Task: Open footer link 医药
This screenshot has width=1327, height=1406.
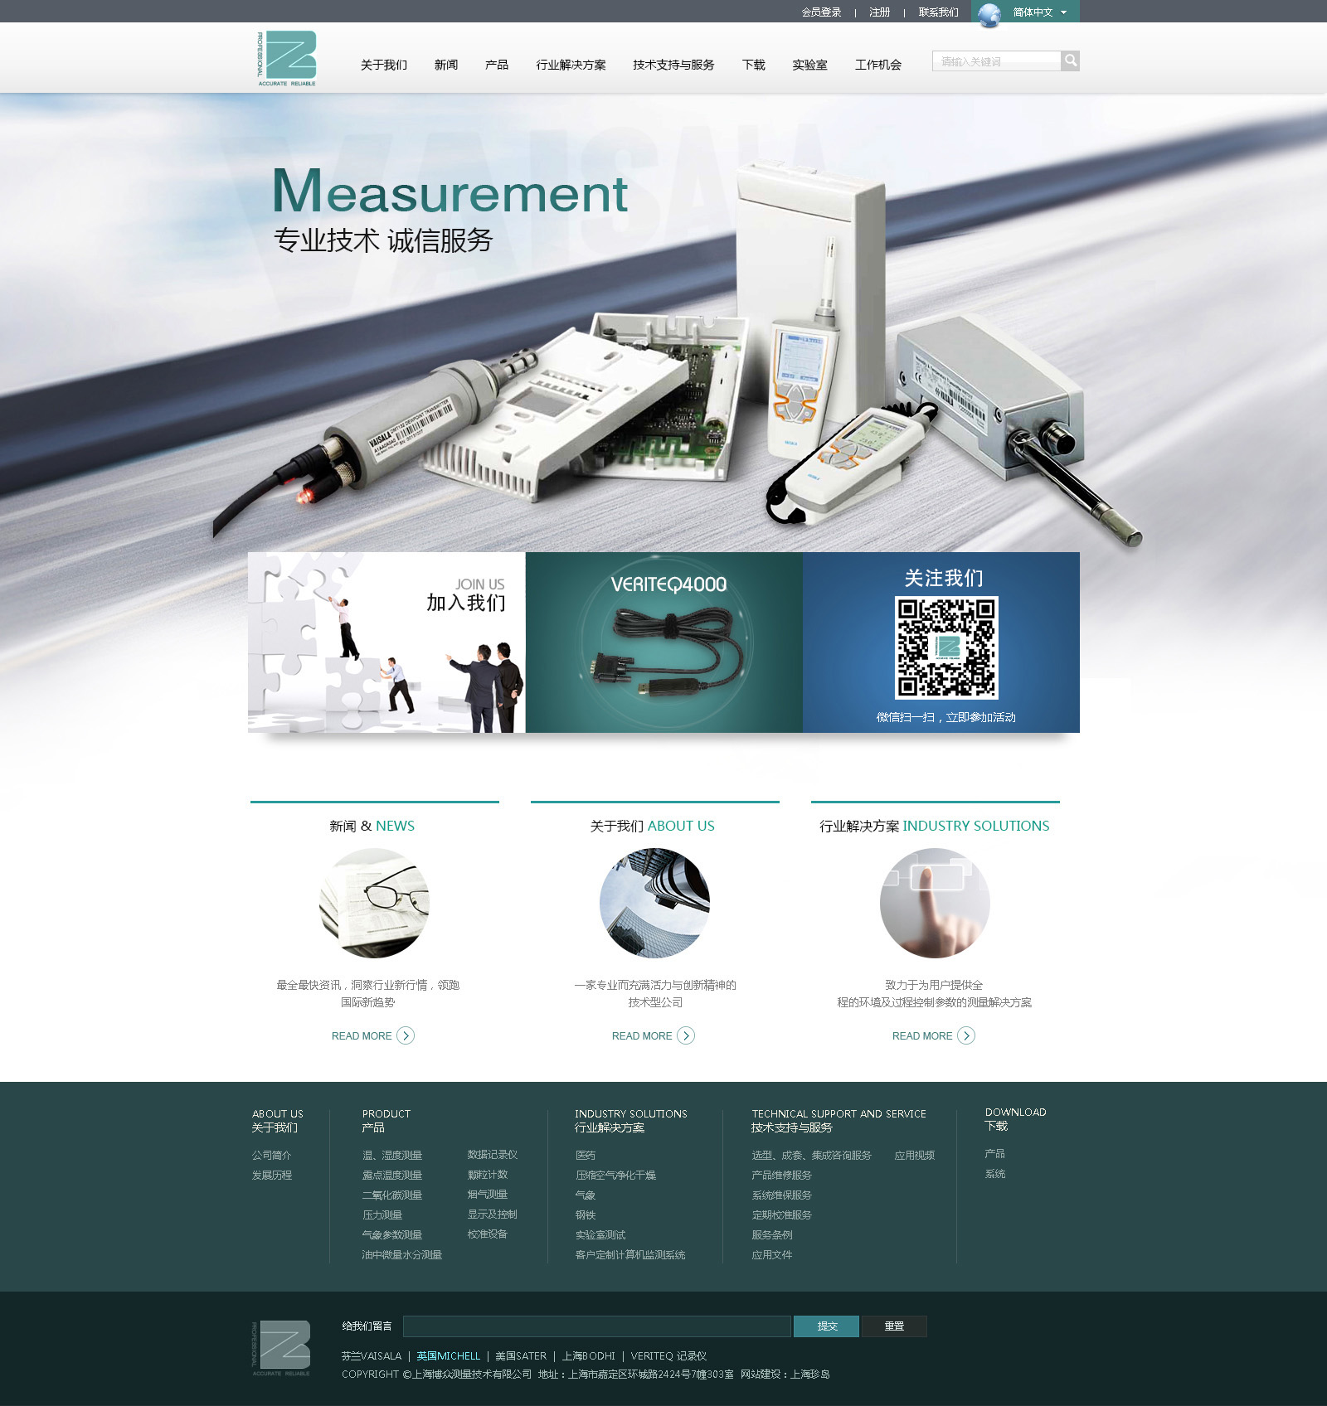Action: click(x=586, y=1155)
